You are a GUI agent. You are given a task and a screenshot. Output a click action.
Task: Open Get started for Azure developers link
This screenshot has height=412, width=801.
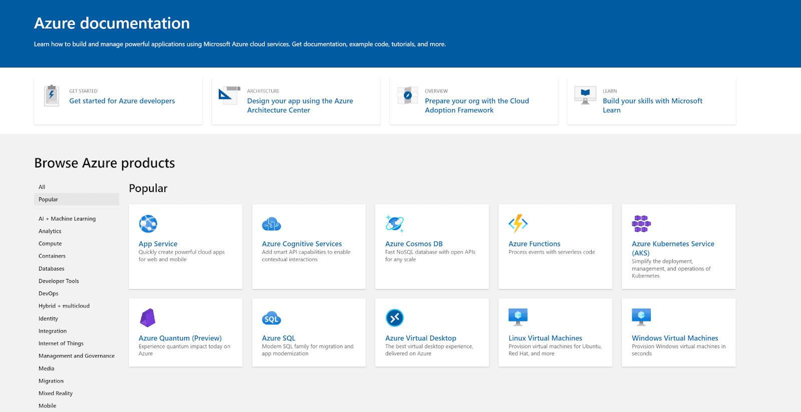(122, 101)
